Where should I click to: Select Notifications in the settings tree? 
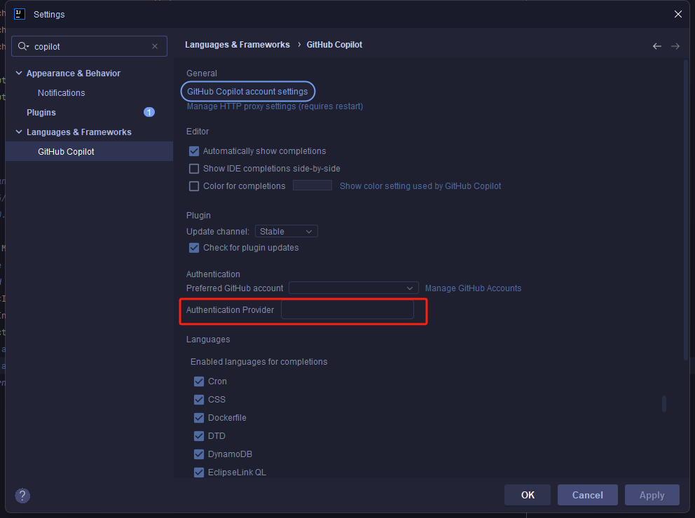coord(61,93)
